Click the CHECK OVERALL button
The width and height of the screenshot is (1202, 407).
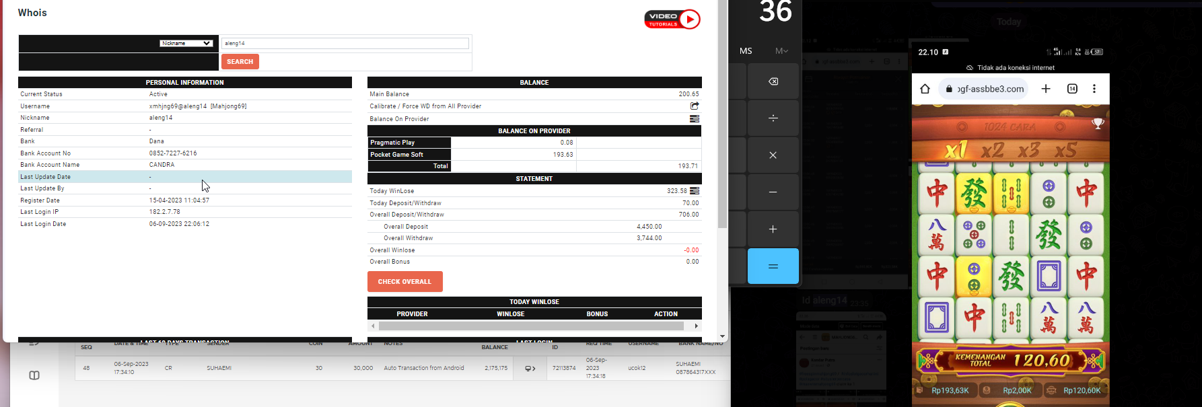click(x=405, y=282)
